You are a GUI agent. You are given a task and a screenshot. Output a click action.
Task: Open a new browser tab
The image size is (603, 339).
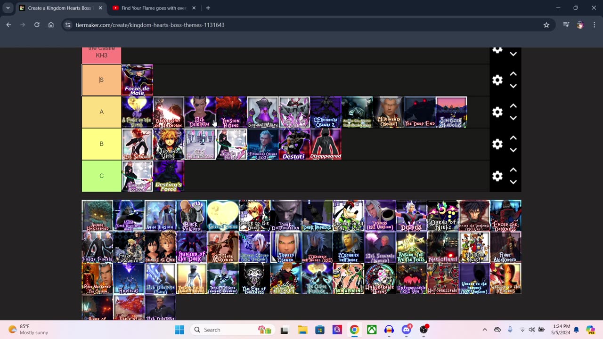coord(208,8)
